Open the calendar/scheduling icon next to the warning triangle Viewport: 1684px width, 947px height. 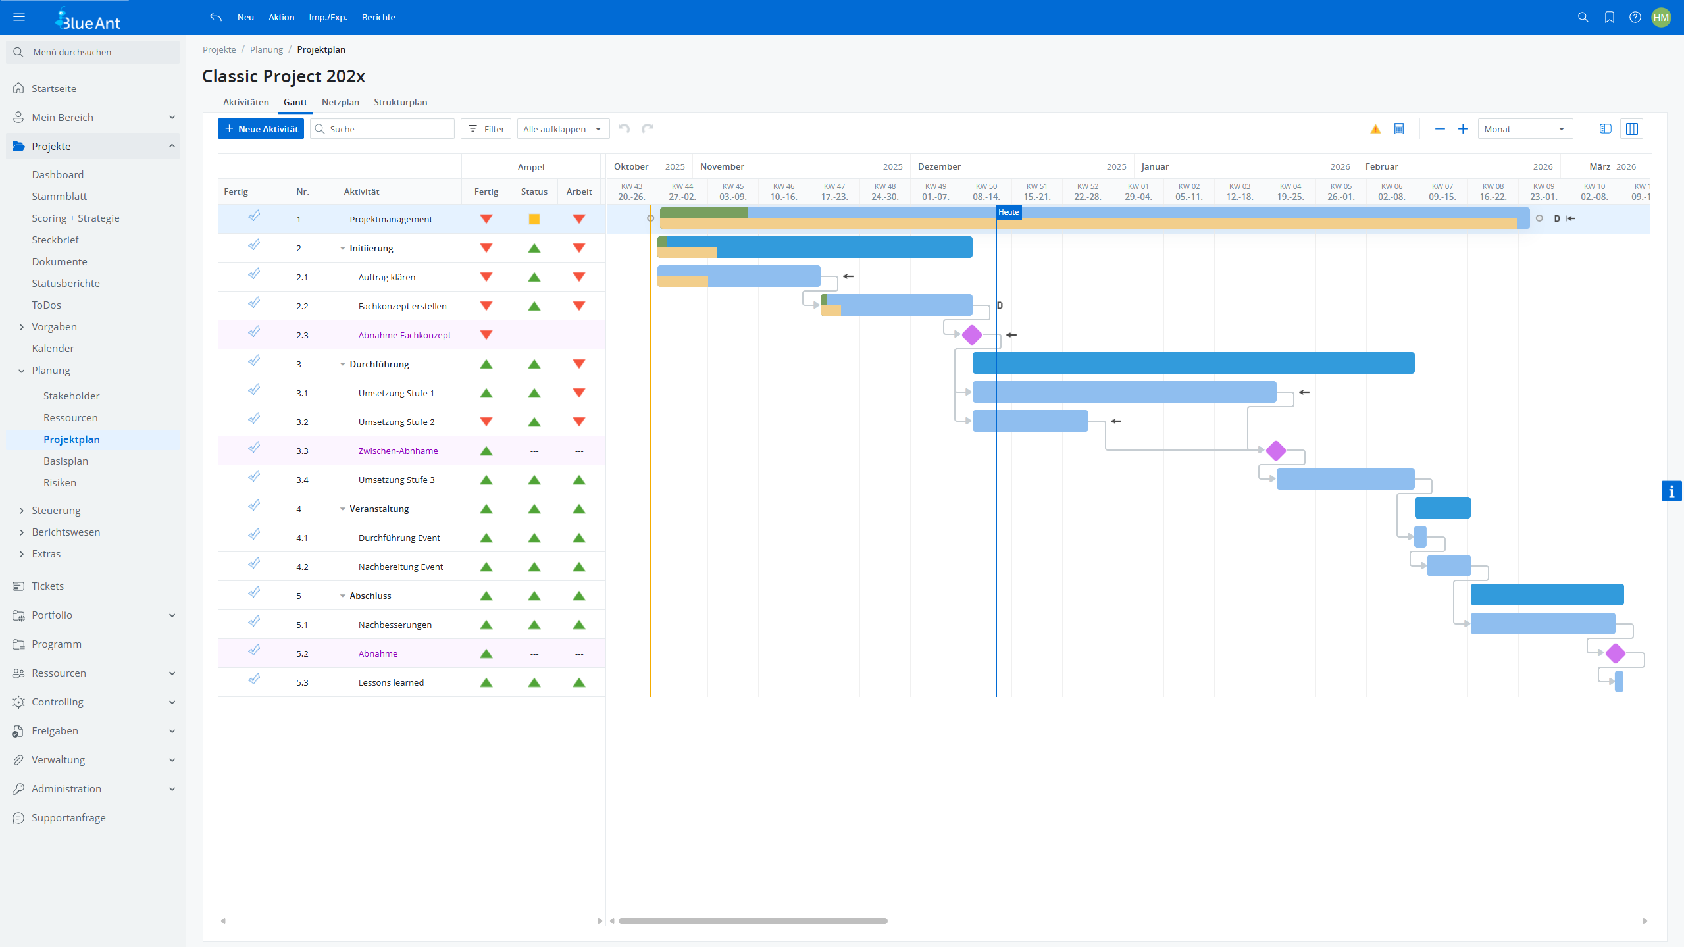(x=1398, y=129)
